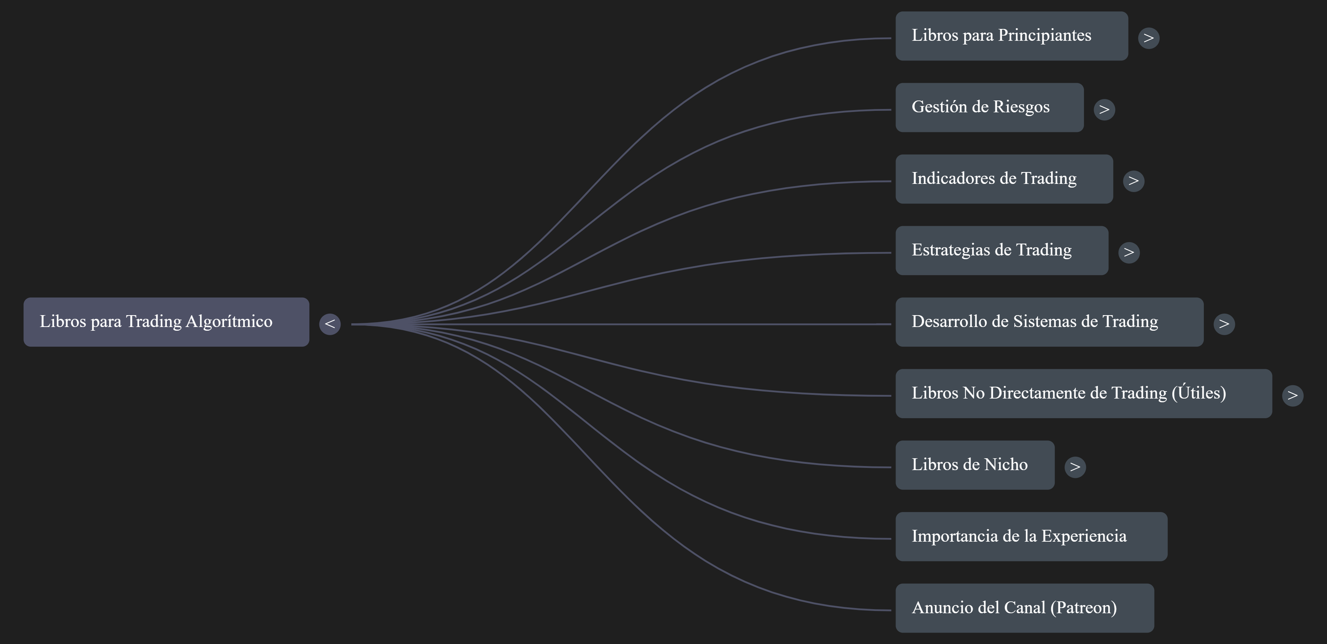Expand the Indicadores de Trading branch arrow
This screenshot has height=644, width=1327.
(1133, 181)
